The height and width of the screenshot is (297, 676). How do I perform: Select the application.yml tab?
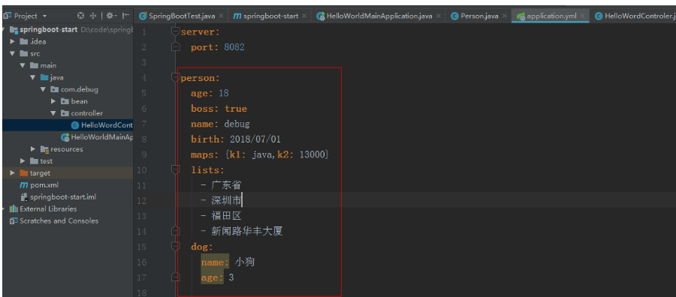(x=551, y=16)
